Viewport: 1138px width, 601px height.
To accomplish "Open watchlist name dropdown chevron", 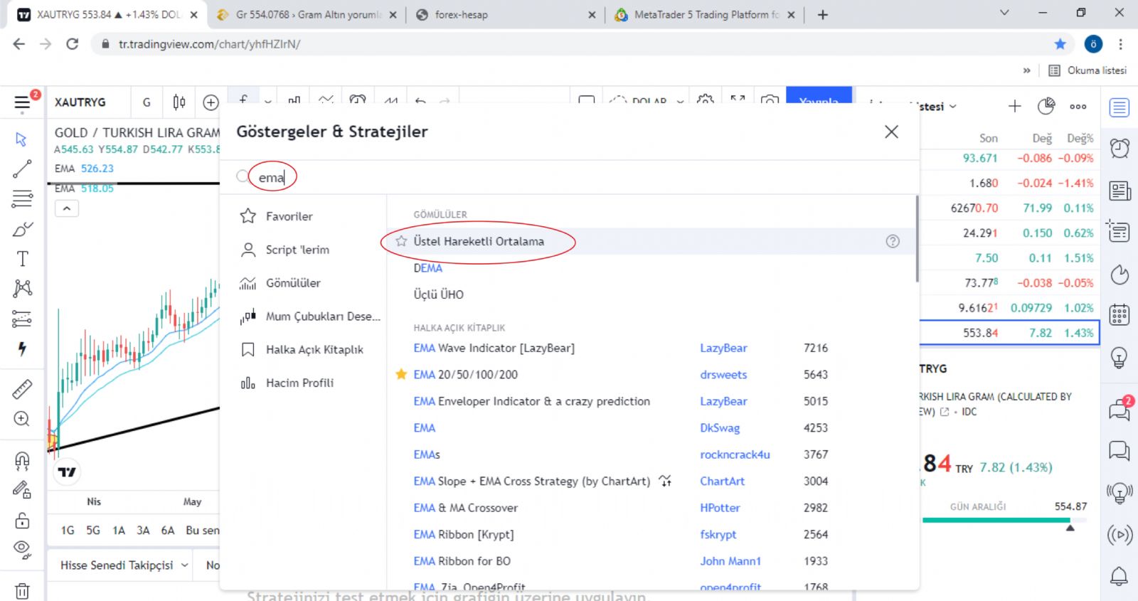I will click(x=953, y=106).
